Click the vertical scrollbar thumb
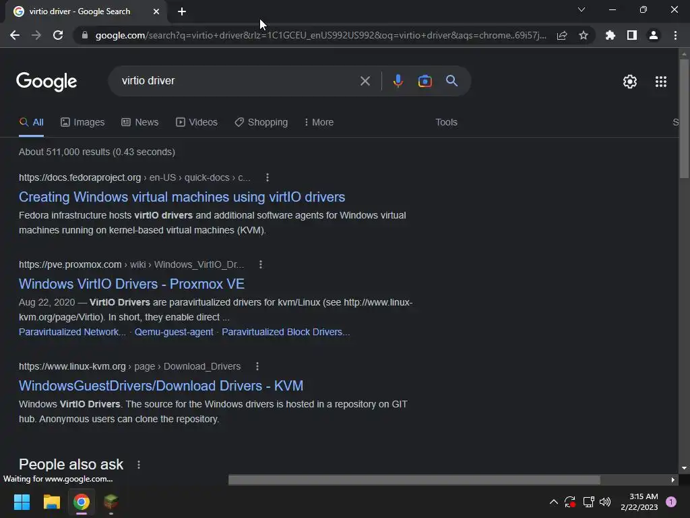The width and height of the screenshot is (690, 518). coord(684,118)
